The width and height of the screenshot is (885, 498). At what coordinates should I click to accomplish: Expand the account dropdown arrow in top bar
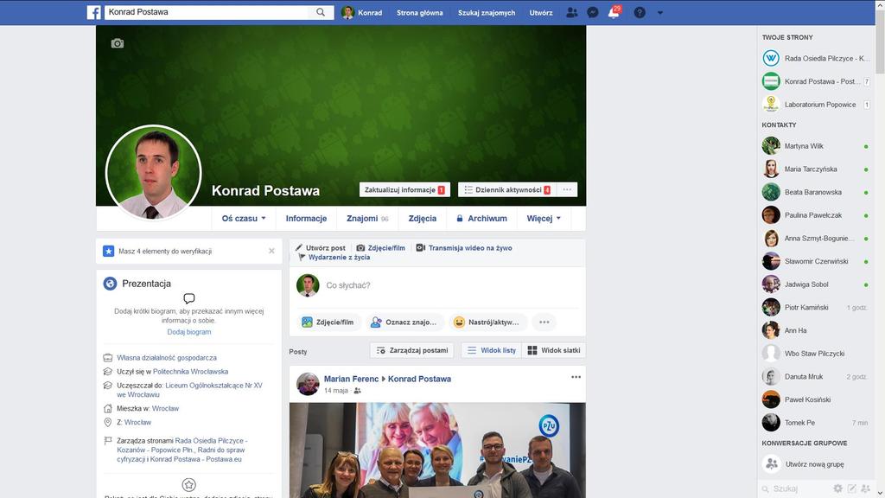coord(660,12)
